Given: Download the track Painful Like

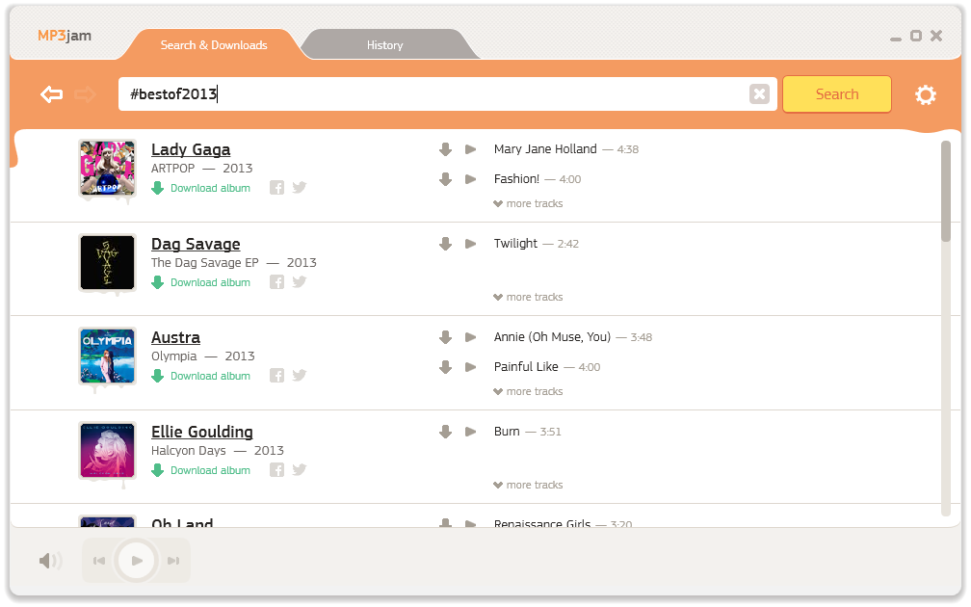Looking at the screenshot, I should [445, 367].
